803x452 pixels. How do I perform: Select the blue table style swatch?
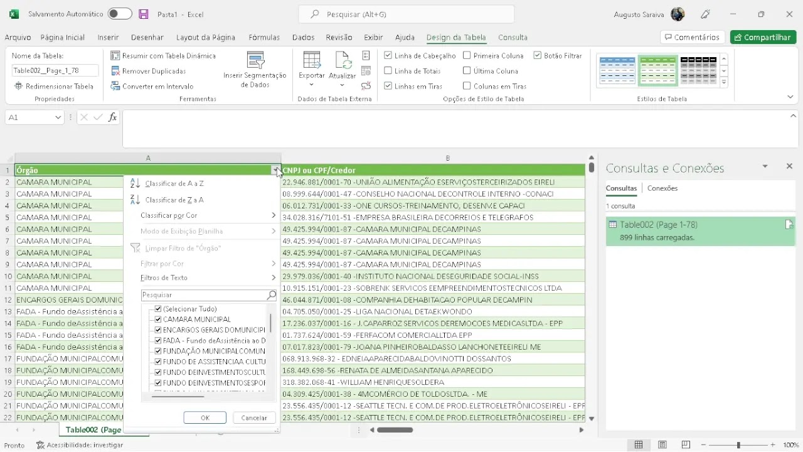(617, 70)
